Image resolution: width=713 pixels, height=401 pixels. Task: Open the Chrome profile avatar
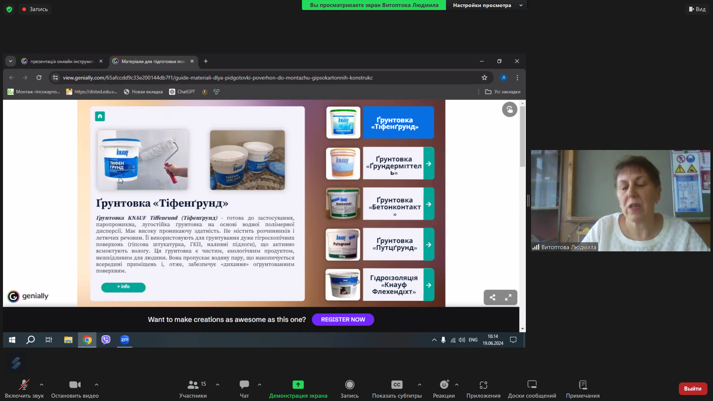point(504,78)
